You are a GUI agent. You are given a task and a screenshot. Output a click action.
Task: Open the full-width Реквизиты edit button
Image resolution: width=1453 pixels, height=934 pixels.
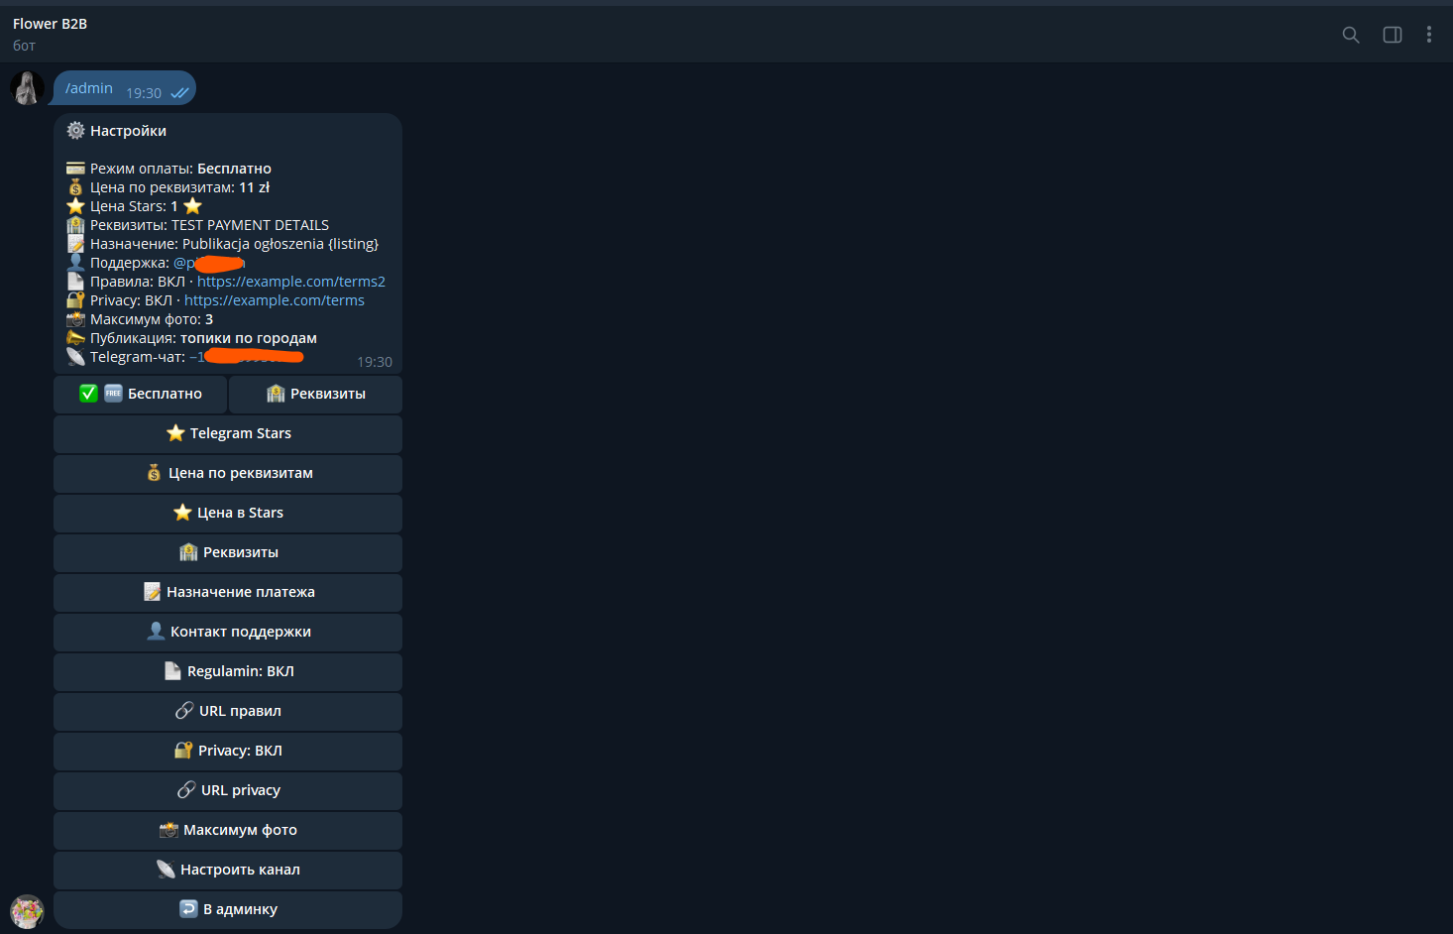(x=228, y=552)
